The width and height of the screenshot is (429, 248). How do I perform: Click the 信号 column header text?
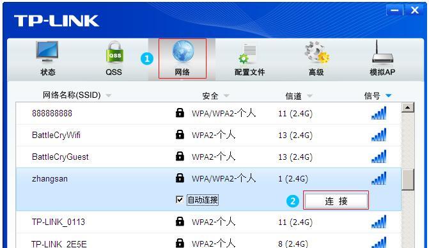point(372,96)
